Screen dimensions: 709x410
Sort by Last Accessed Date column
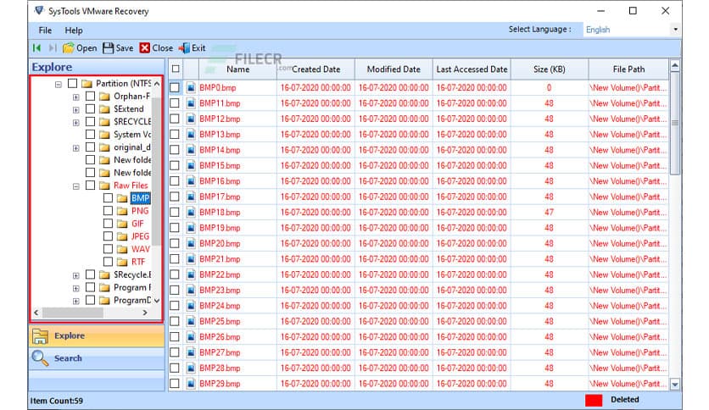[x=472, y=69]
